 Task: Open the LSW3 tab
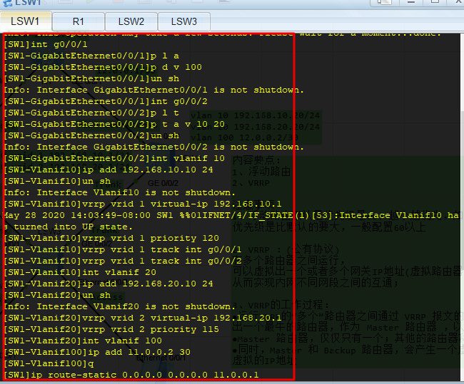184,21
